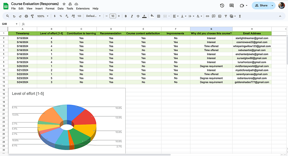The width and height of the screenshot is (288, 156).
Task: Decrease decimal places
Action: coord(67,16)
